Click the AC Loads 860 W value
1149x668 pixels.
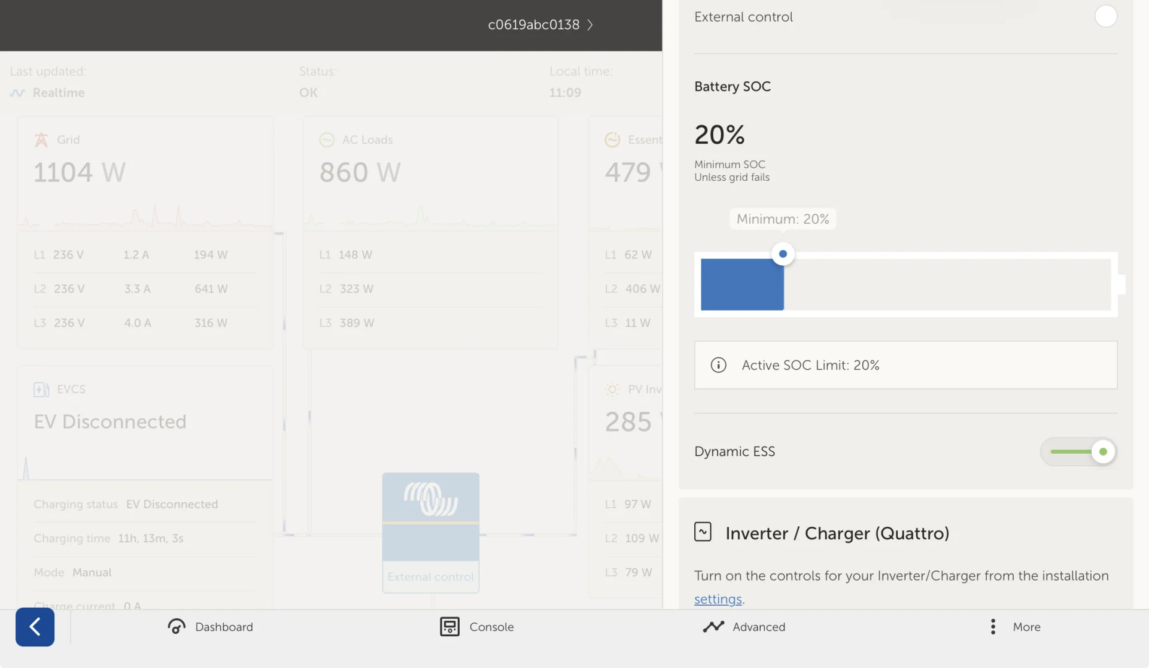[x=360, y=172]
